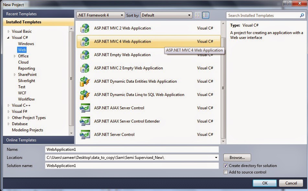This screenshot has width=308, height=191.
Task: Click the Dynamic Data Linq to SQL icon
Action: click(x=85, y=95)
